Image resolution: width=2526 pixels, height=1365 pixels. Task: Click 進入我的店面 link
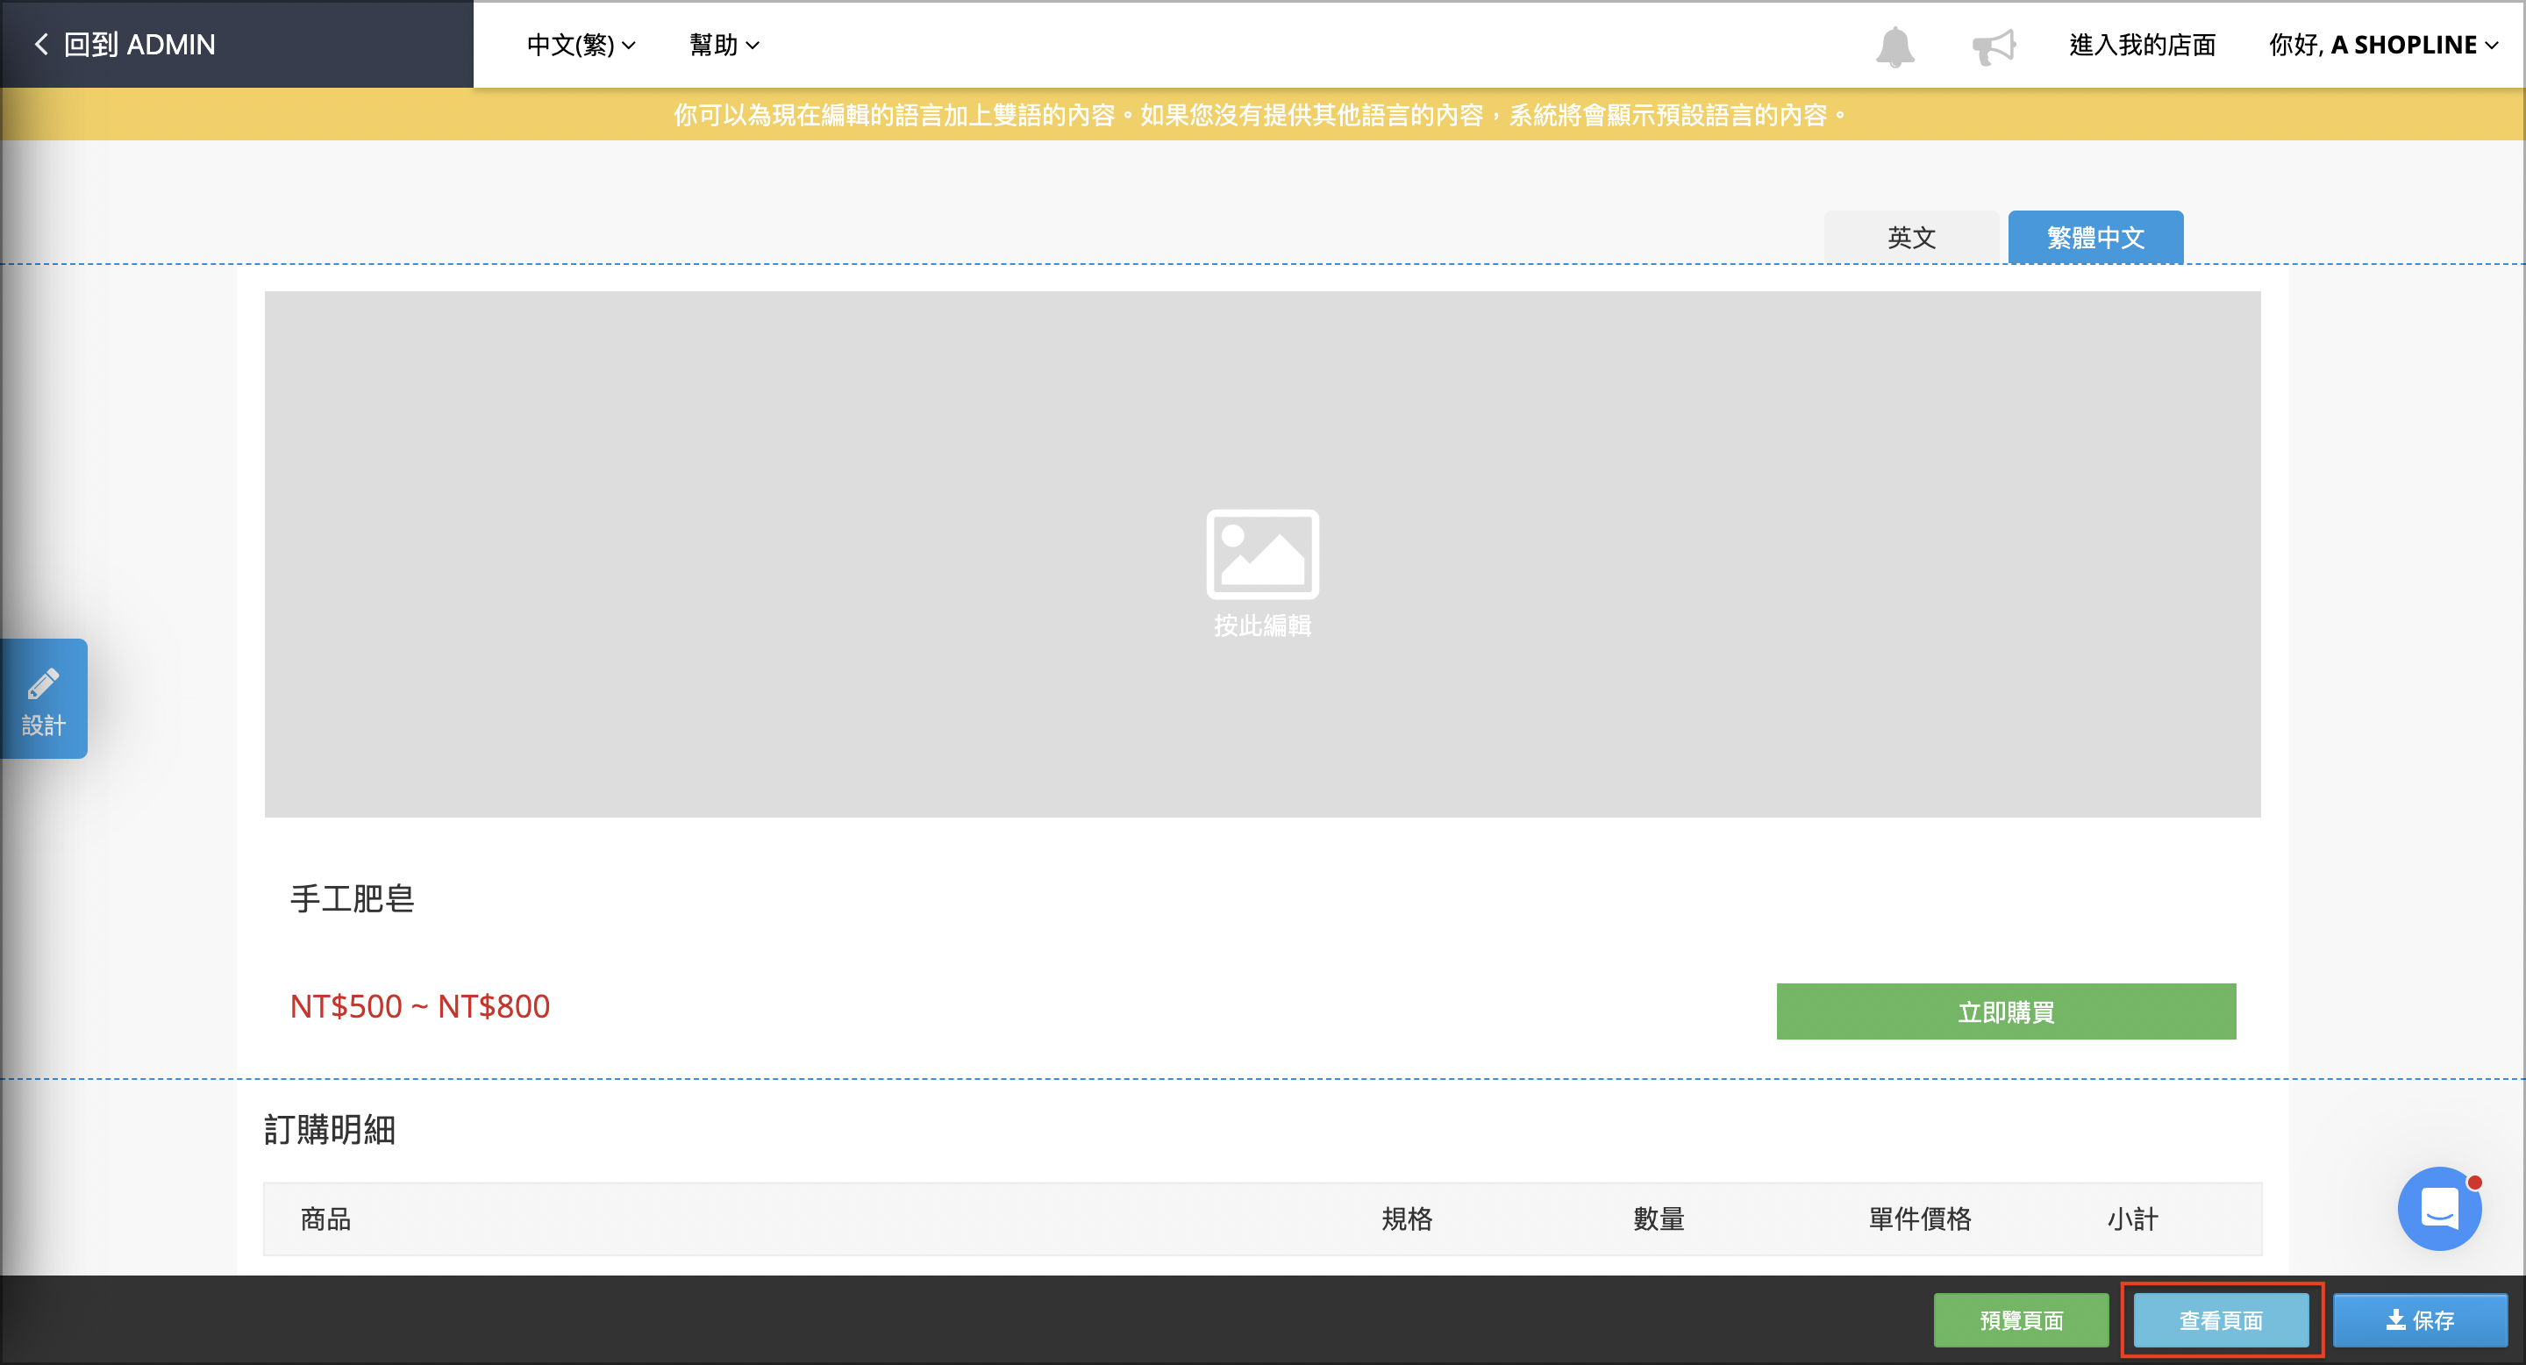tap(2143, 45)
